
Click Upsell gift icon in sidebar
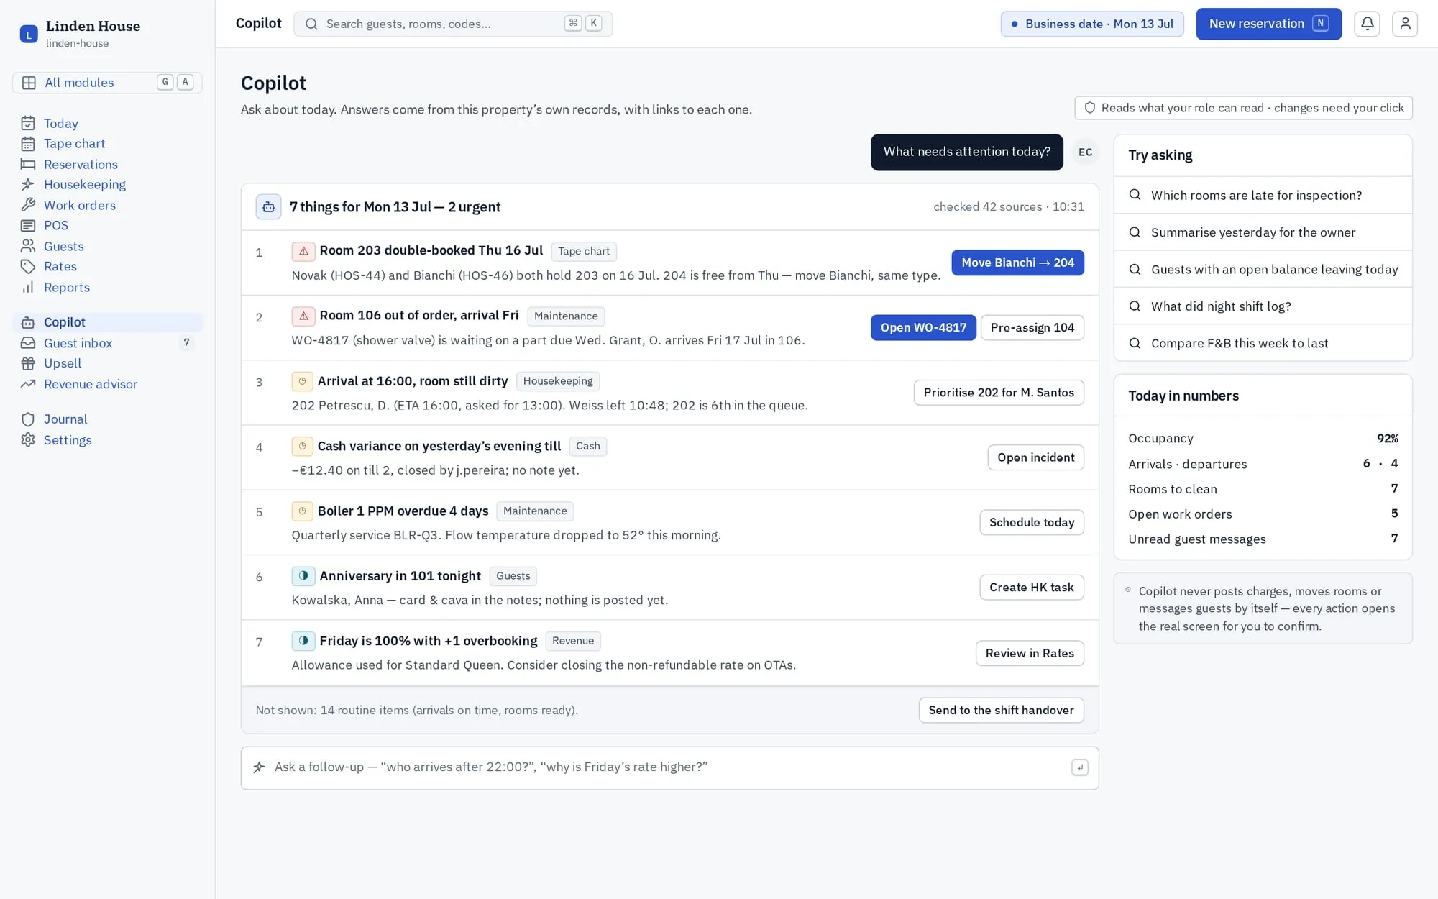tap(28, 364)
